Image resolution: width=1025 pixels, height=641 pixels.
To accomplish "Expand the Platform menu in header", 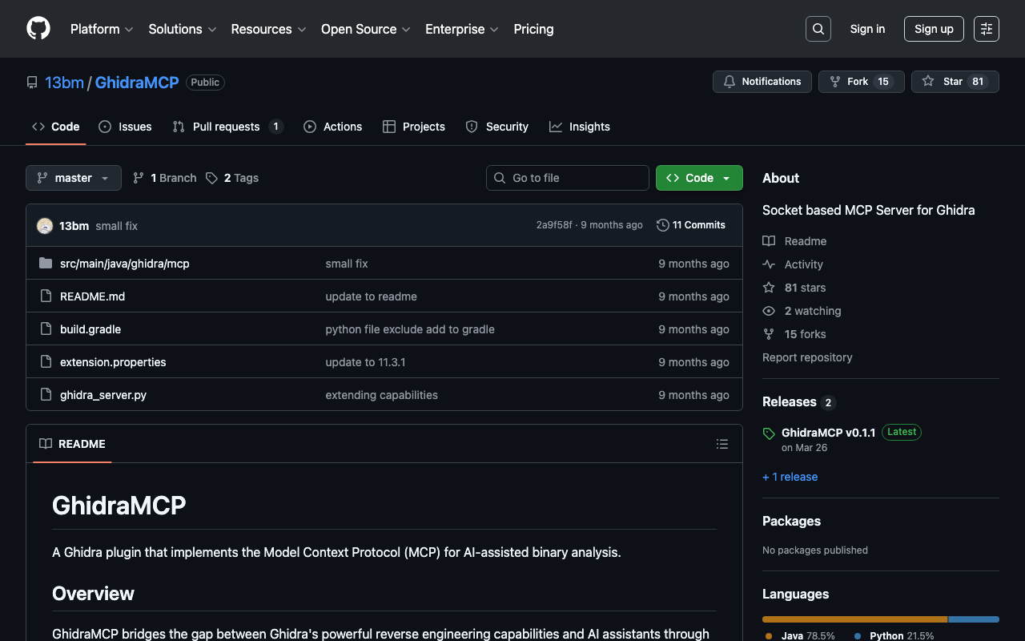I will [x=102, y=29].
